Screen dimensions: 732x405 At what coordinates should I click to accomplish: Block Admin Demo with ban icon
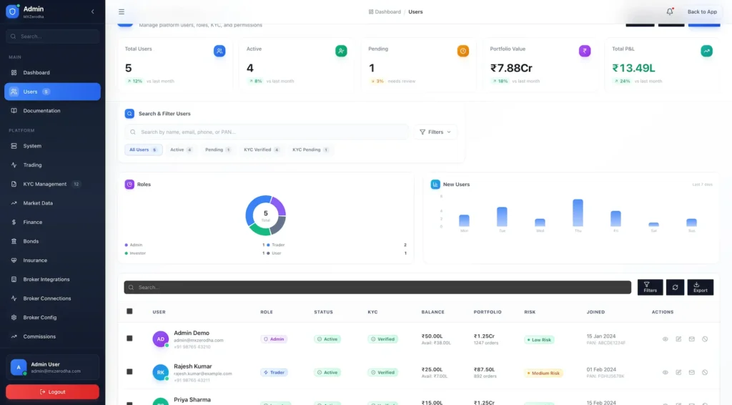[705, 339]
